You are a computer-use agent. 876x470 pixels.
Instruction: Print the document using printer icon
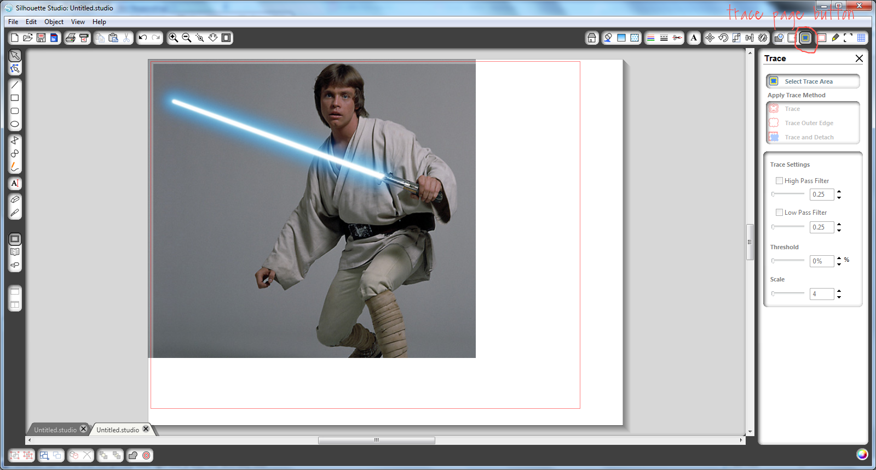pos(71,38)
